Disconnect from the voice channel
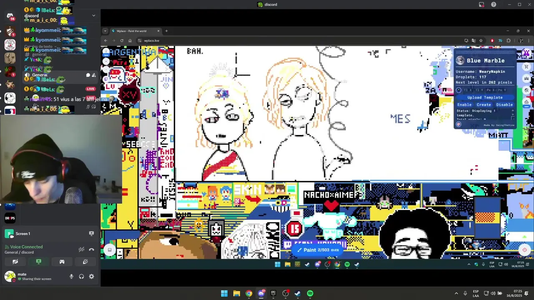 (91, 250)
